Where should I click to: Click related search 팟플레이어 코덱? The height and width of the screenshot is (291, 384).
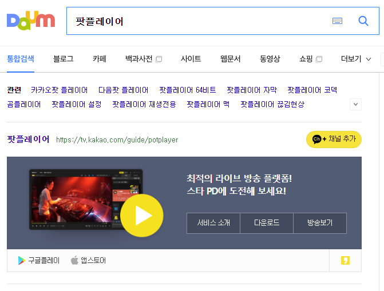point(312,90)
